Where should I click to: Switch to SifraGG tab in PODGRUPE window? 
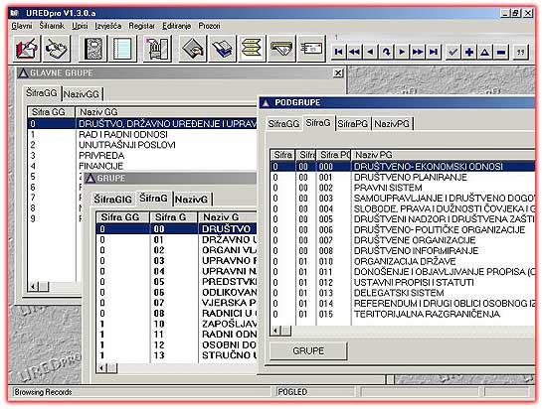tap(283, 124)
